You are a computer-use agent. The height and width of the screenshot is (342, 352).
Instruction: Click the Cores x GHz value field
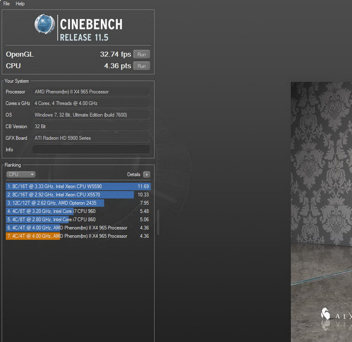(x=91, y=103)
